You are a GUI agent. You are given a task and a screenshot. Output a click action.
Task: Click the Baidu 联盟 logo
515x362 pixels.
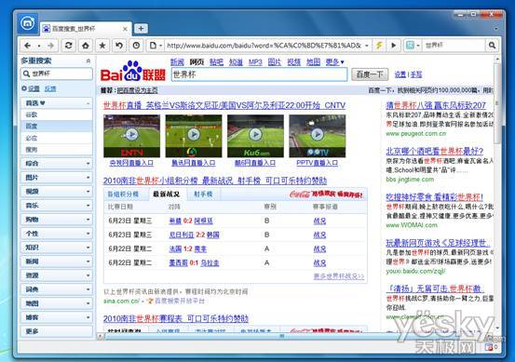pos(132,72)
